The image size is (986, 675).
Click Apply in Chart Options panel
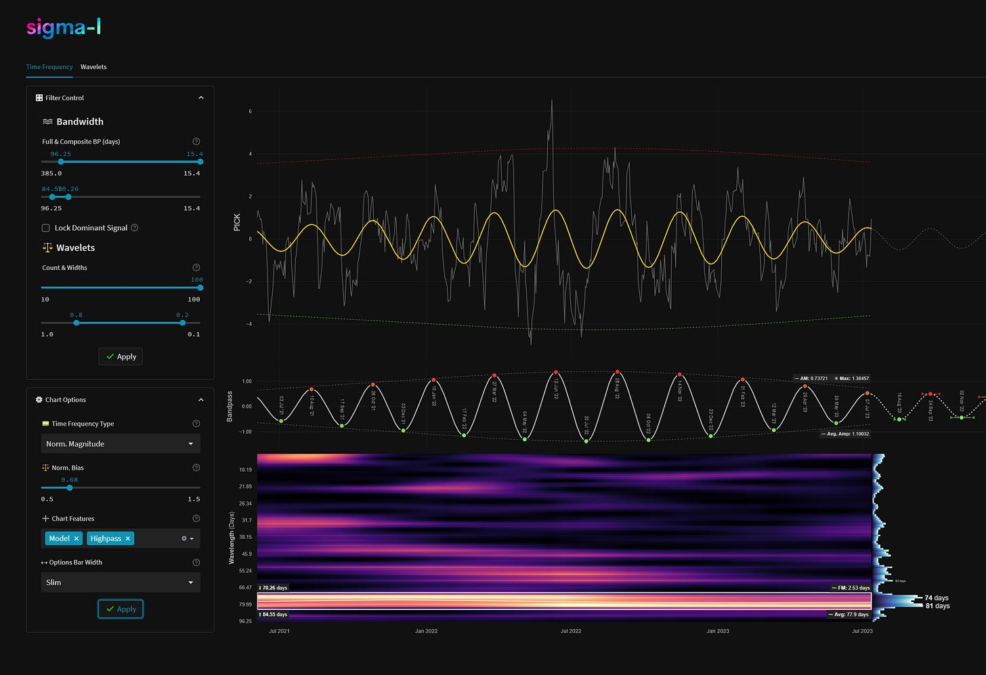121,609
